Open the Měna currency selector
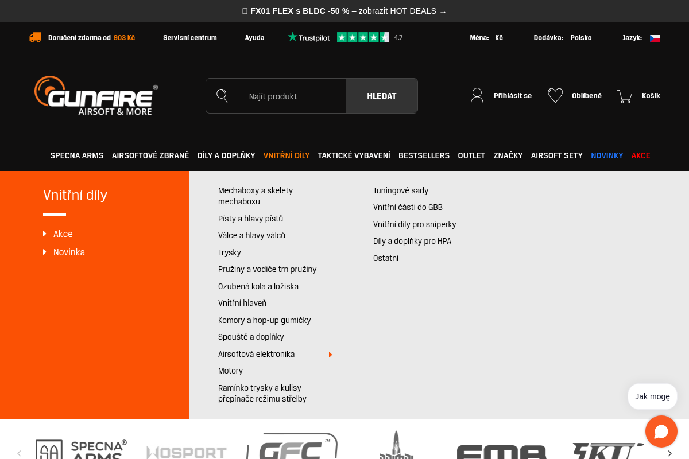The image size is (689, 459). [x=486, y=38]
